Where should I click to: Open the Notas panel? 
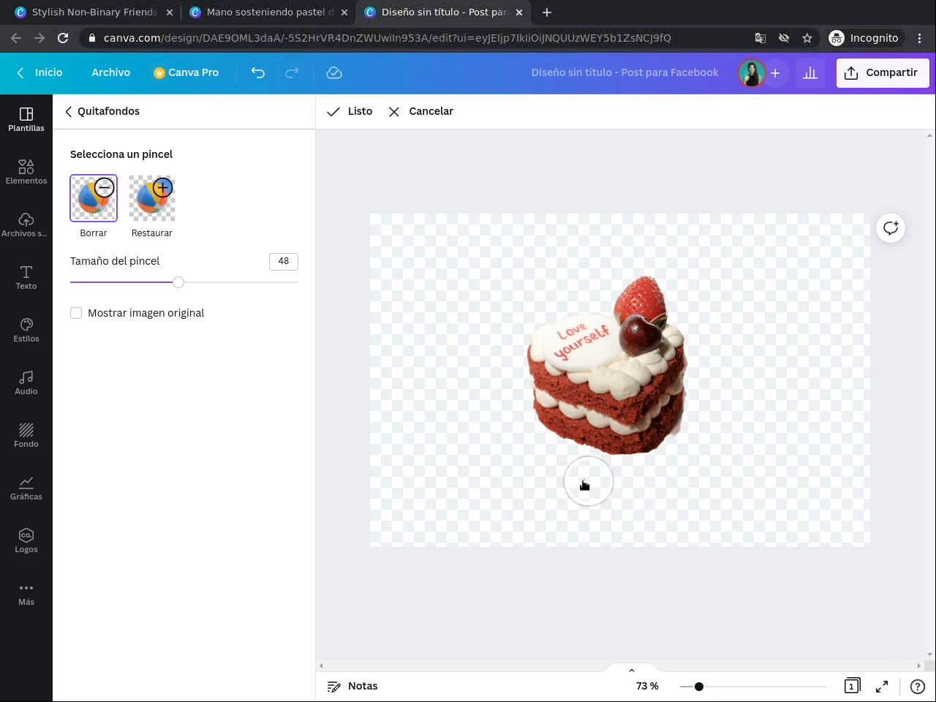[x=352, y=686]
